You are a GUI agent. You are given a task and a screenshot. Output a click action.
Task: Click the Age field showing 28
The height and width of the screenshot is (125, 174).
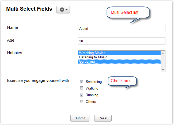coord(121,41)
